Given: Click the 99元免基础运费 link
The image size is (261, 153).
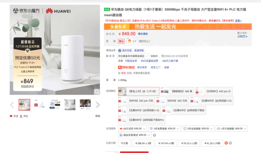Looking at the screenshot, I should tap(149, 61).
